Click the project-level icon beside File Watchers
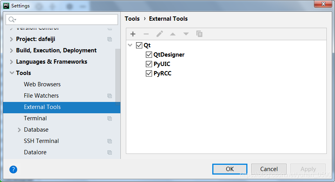335x182 pixels. (x=109, y=96)
